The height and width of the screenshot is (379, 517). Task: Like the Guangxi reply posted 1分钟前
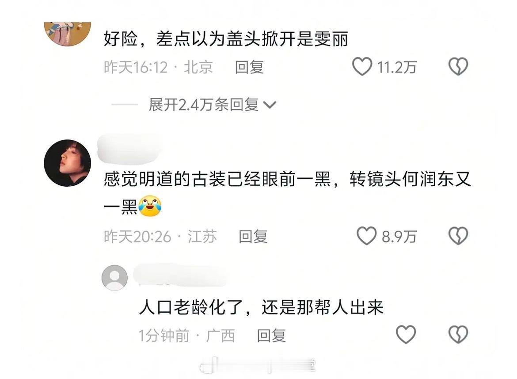406,334
